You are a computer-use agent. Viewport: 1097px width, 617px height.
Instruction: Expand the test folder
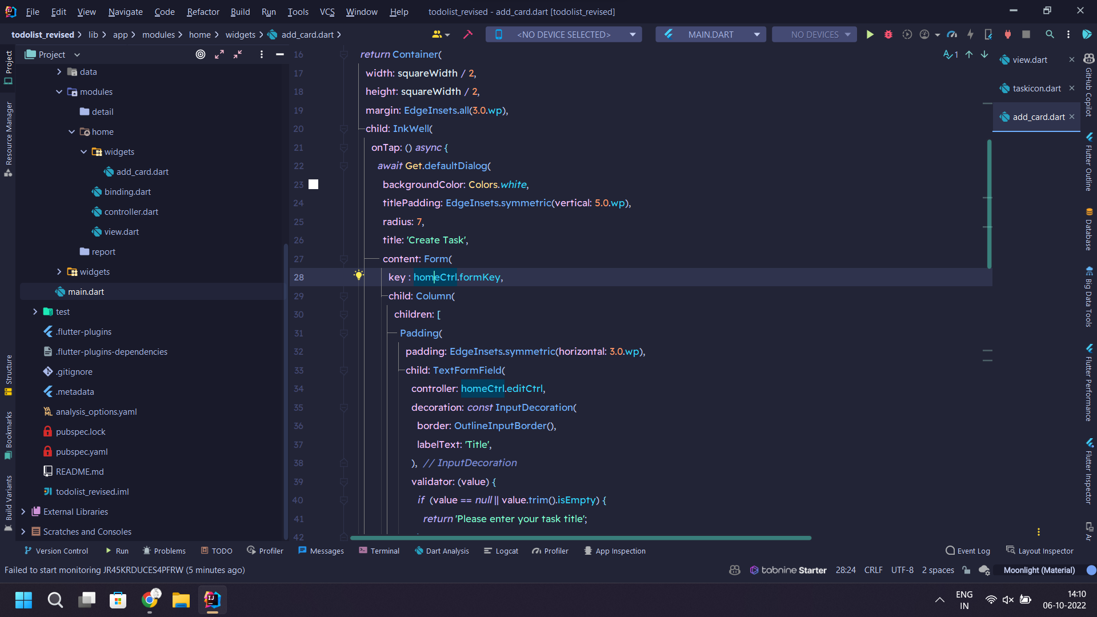point(35,312)
